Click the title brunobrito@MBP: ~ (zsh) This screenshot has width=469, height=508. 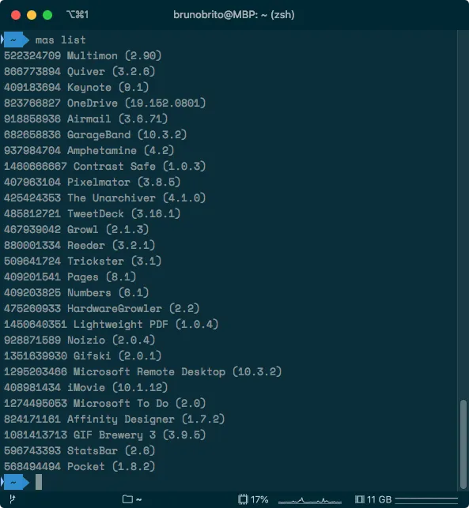[x=234, y=14]
